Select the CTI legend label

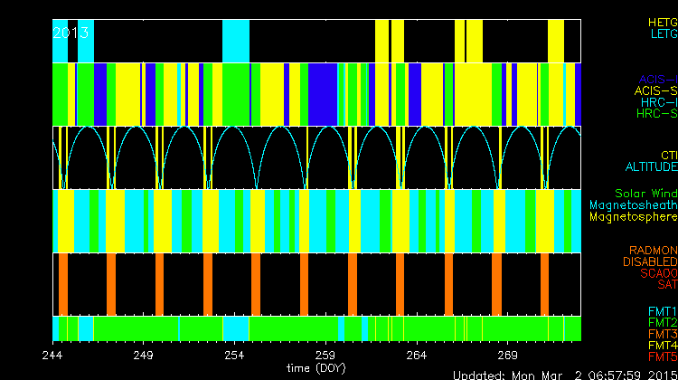coord(668,156)
